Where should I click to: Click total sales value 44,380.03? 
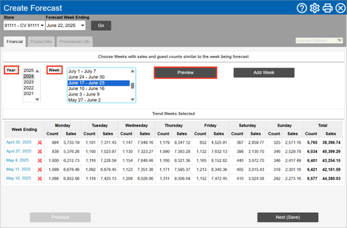pyautogui.click(x=331, y=178)
